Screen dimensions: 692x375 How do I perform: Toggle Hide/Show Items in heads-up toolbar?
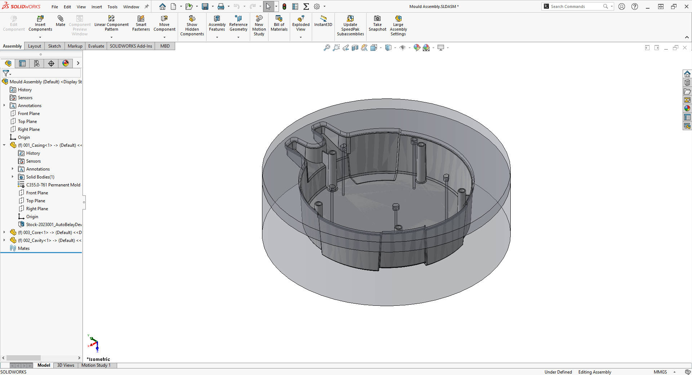coord(403,48)
